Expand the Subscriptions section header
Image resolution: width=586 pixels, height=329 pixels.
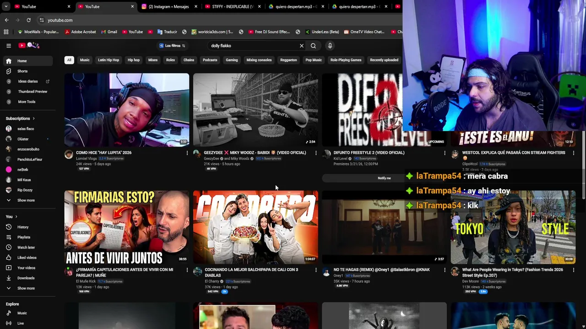21,118
